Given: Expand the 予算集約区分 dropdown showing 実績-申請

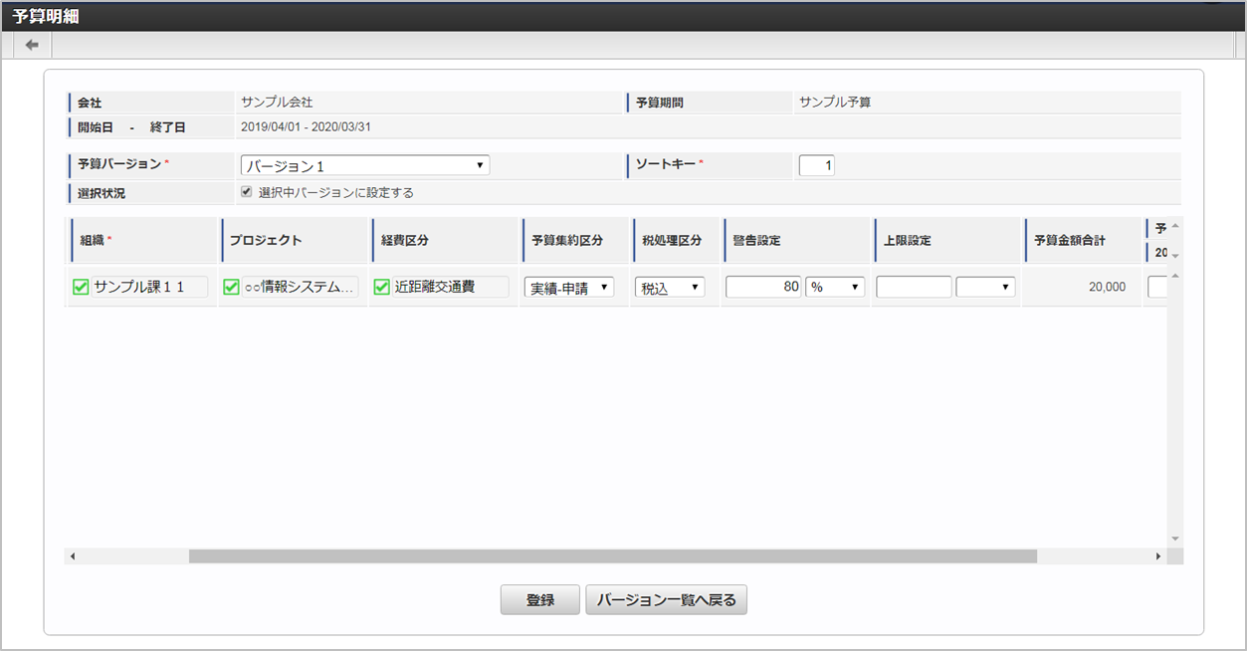Looking at the screenshot, I should tap(569, 287).
